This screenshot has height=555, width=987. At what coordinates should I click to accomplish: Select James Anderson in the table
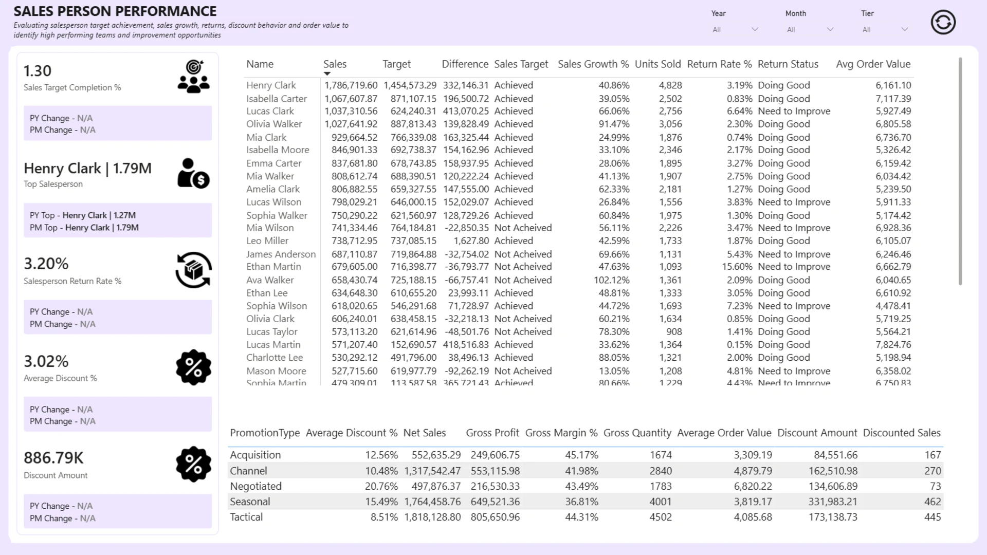pyautogui.click(x=281, y=254)
